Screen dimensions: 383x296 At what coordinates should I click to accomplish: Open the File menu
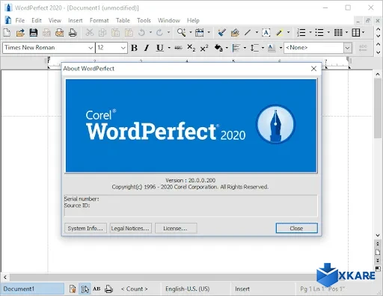pos(19,20)
